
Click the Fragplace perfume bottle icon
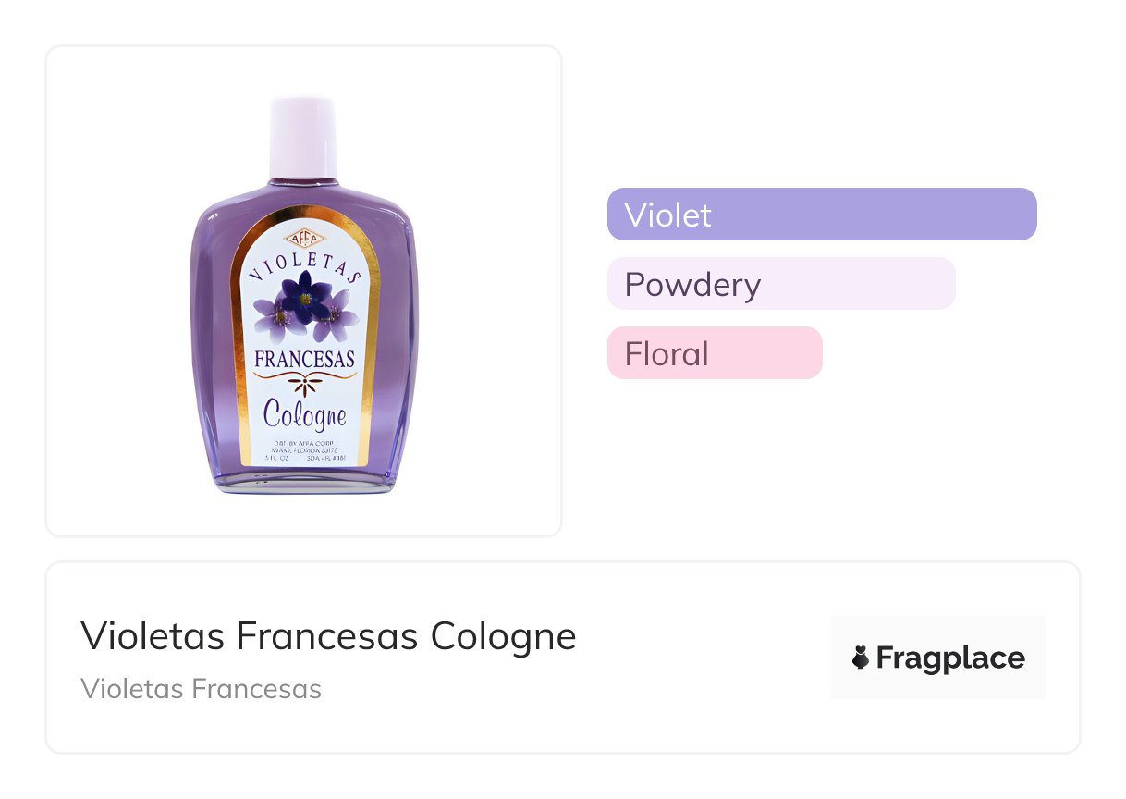point(861,658)
